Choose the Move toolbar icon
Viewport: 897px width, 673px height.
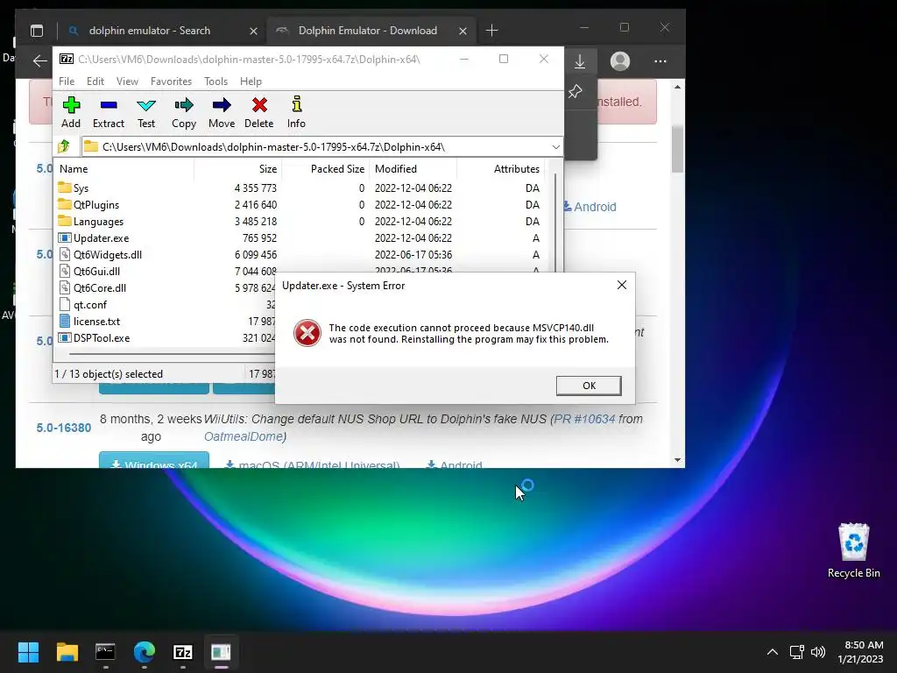[222, 112]
